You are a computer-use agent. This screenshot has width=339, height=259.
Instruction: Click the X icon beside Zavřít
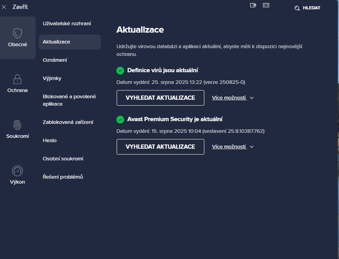pos(4,7)
